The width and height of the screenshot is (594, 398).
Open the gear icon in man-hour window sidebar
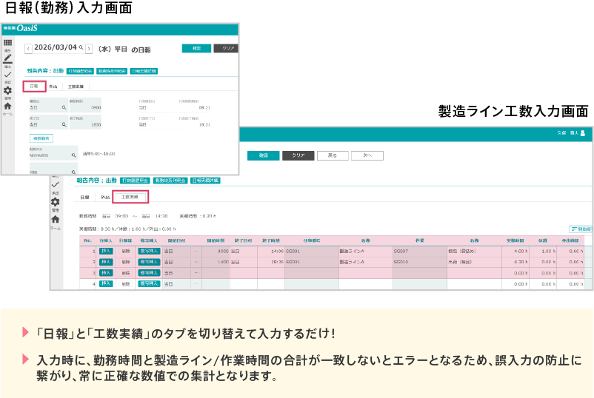[x=56, y=202]
